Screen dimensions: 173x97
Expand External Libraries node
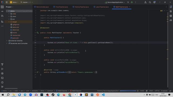[7, 41]
